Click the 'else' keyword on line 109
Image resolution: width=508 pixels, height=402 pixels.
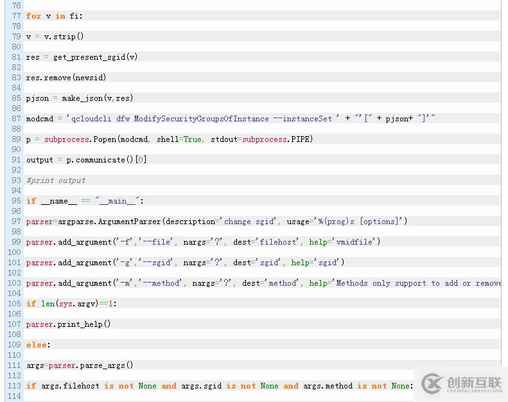[36, 345]
